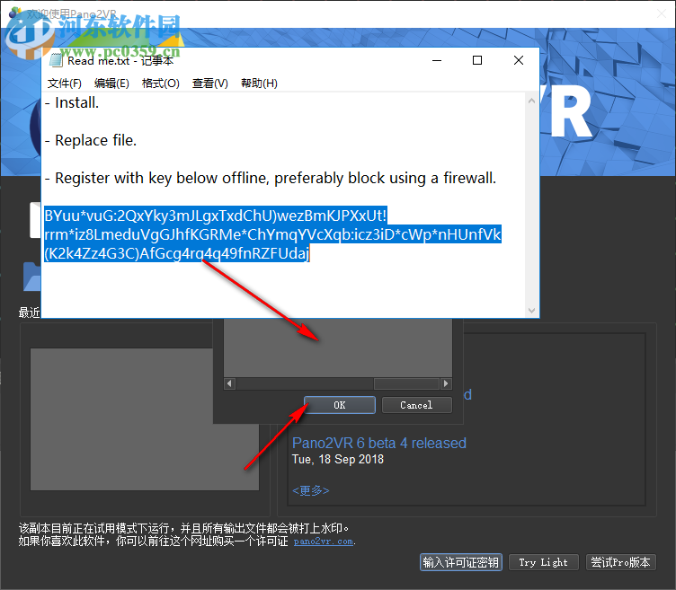Click the Try Light button
Screen dimensions: 676x590
pyautogui.click(x=543, y=562)
